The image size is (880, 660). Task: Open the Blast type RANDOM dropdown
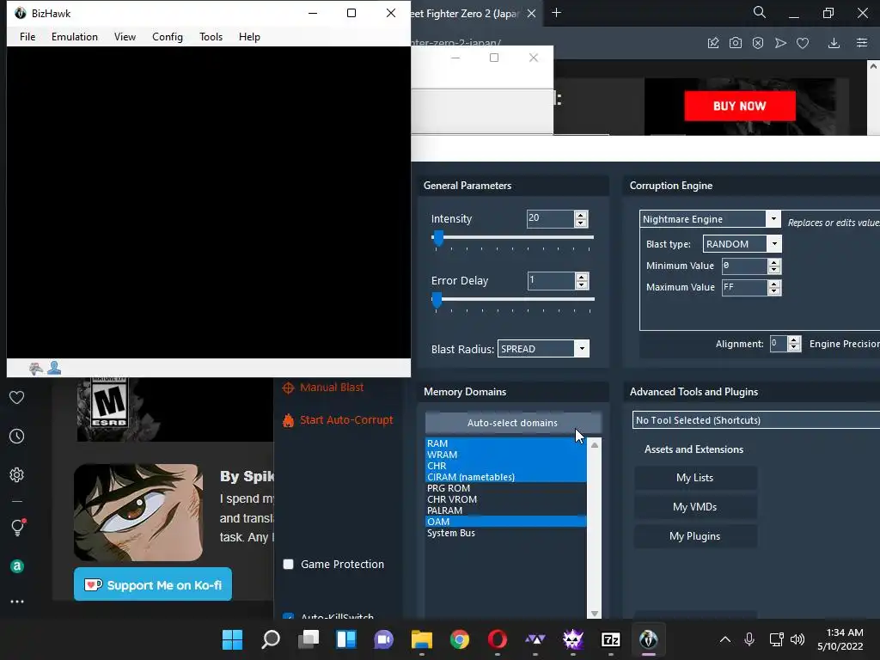pyautogui.click(x=774, y=243)
